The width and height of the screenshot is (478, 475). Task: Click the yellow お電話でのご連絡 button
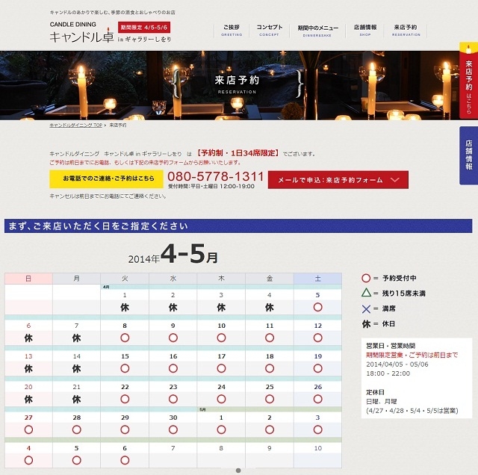tap(106, 179)
